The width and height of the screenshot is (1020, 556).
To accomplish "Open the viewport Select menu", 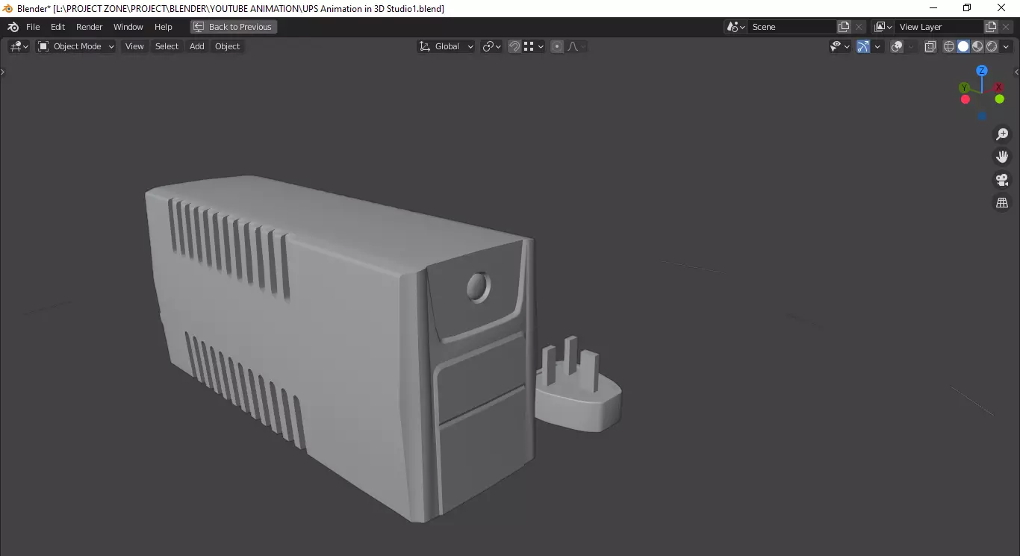I will tap(167, 46).
